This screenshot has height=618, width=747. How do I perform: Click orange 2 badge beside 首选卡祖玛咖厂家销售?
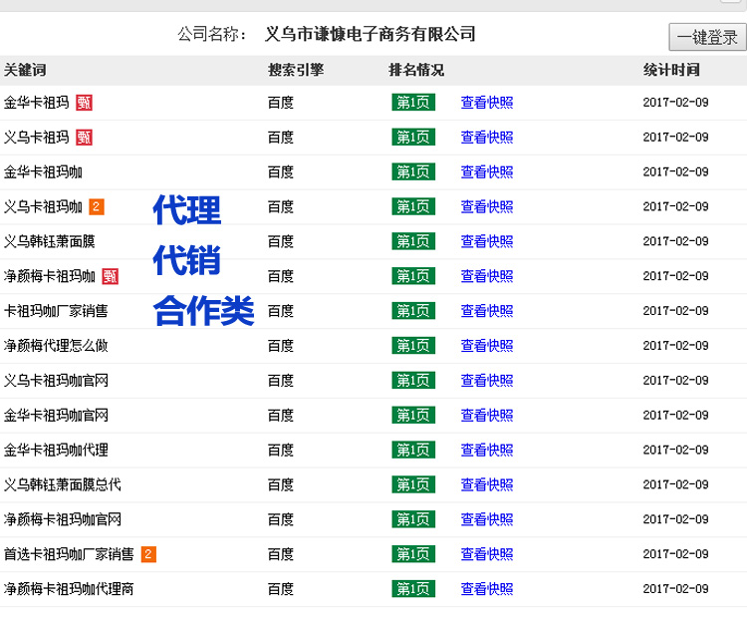pyautogui.click(x=148, y=554)
